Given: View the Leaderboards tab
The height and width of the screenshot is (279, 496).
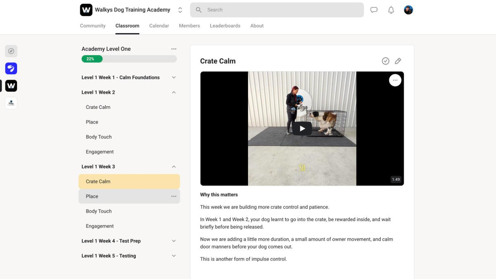Looking at the screenshot, I should (225, 26).
